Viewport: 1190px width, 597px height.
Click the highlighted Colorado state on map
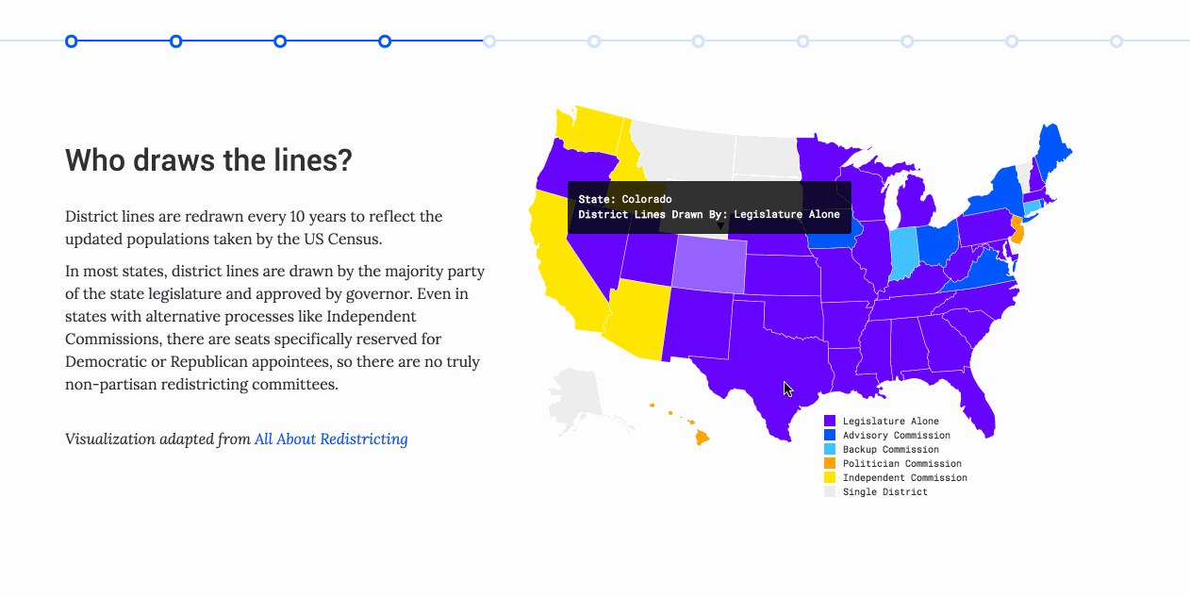(x=708, y=263)
